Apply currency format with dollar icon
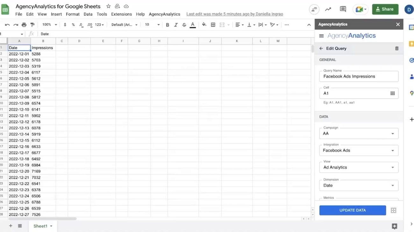This screenshot has height=232, width=414. 65,25
